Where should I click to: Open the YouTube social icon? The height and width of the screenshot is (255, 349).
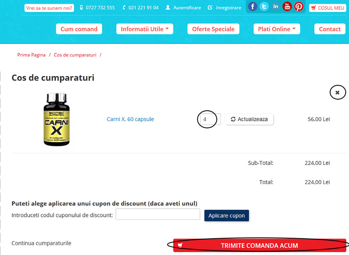pyautogui.click(x=287, y=7)
